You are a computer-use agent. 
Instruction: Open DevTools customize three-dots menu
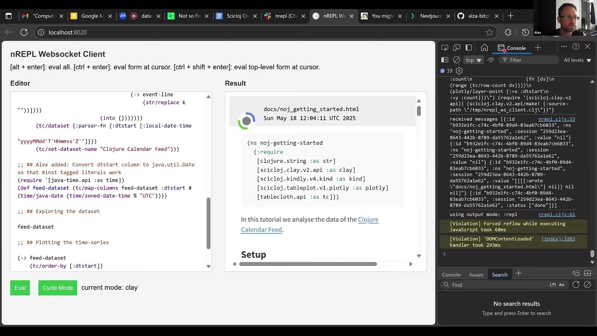pos(564,47)
